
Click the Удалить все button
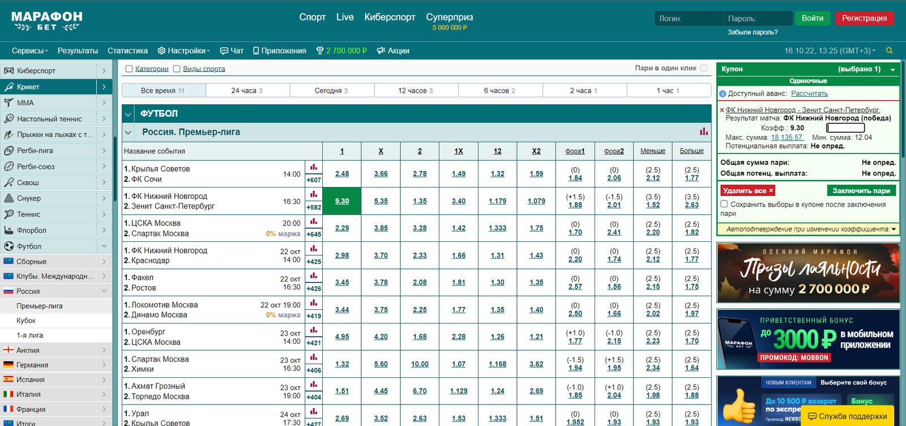(x=748, y=190)
